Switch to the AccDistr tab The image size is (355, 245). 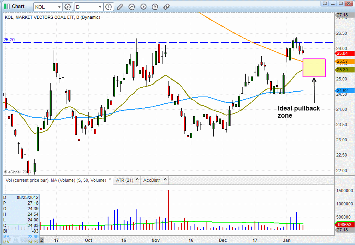152,180
